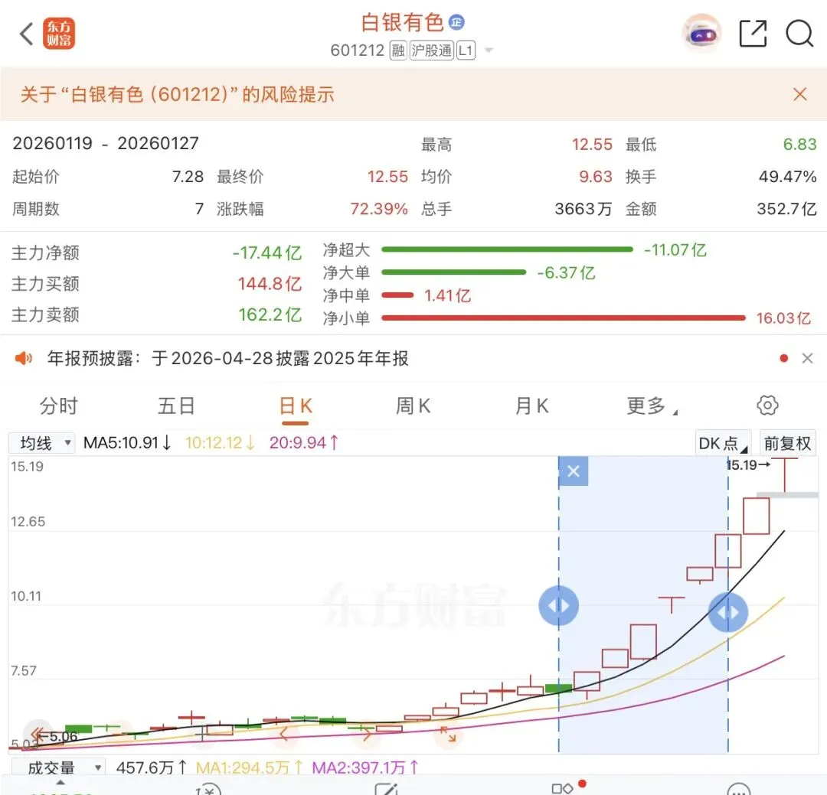Viewport: 827px width, 795px height.
Task: Tap the 主力卖额 162.2亿 value
Action: coord(270,315)
